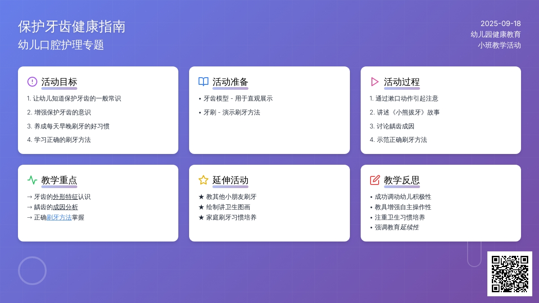
Task: Click the play triangle icon beside 活动过程
Action: coord(375,82)
